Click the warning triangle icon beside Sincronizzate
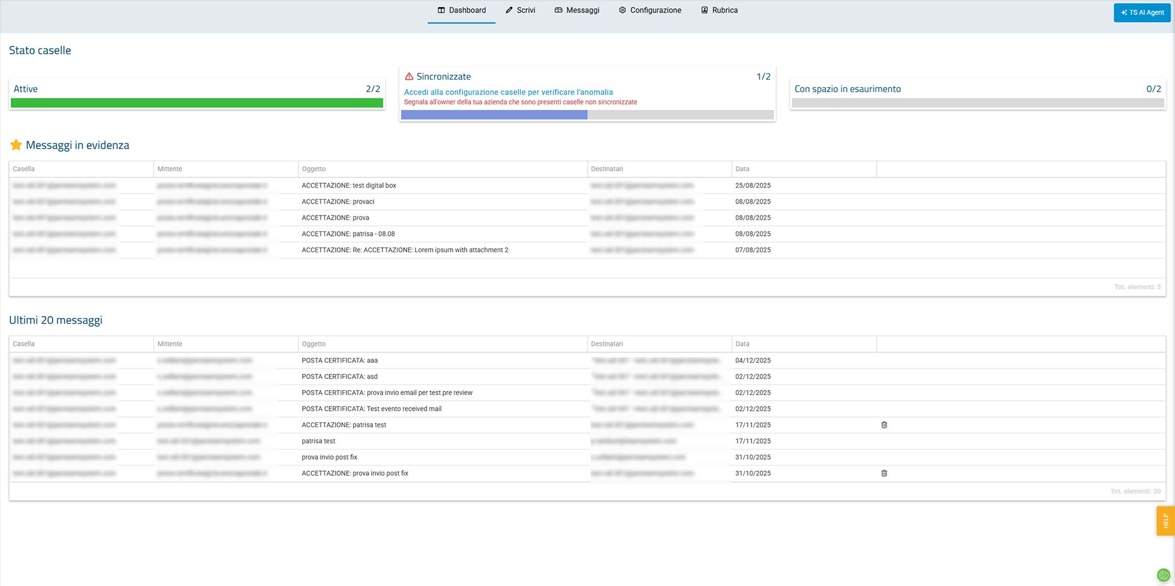 click(x=409, y=76)
